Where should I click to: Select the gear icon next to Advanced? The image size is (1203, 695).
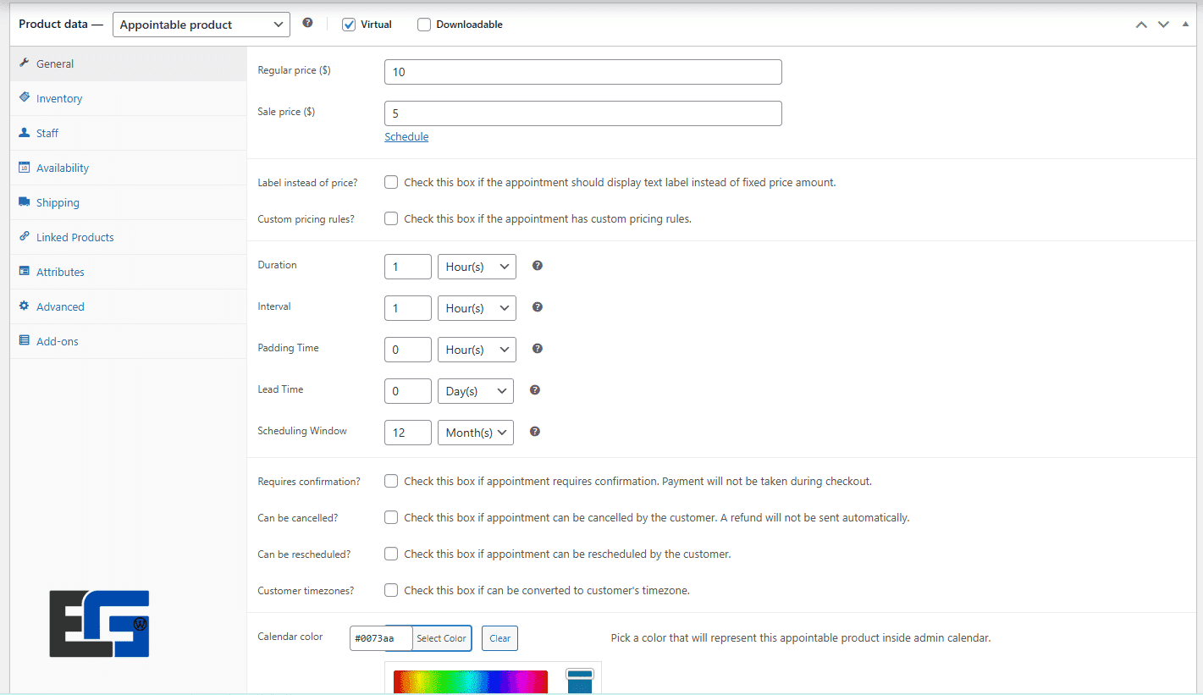point(25,306)
